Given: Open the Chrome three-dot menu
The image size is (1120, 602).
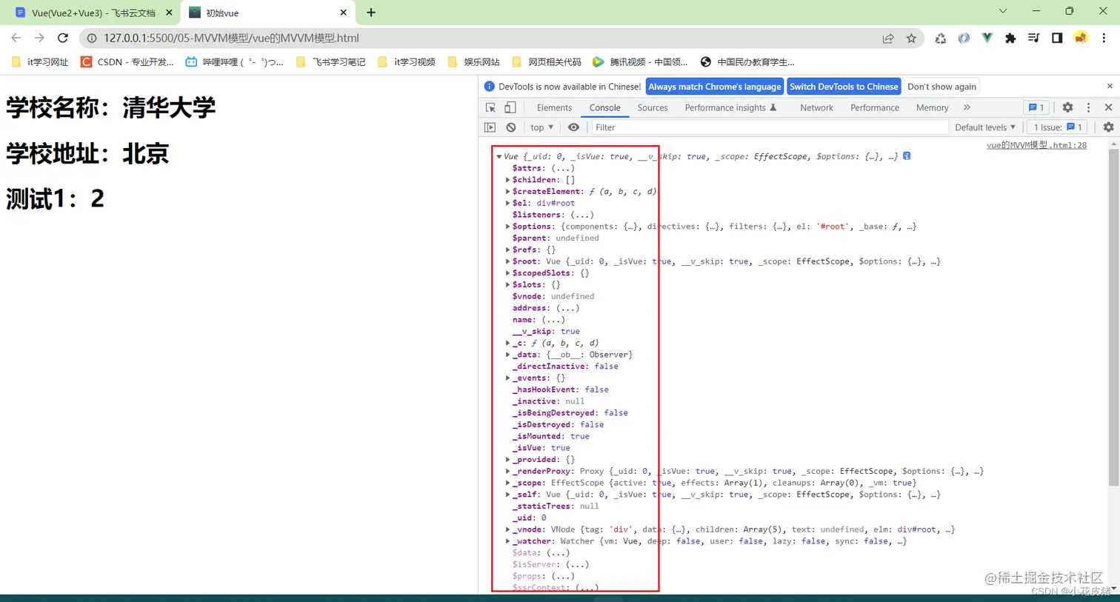Looking at the screenshot, I should click(1104, 38).
